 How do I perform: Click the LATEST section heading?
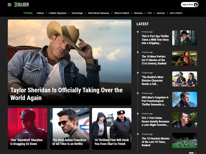(143, 24)
